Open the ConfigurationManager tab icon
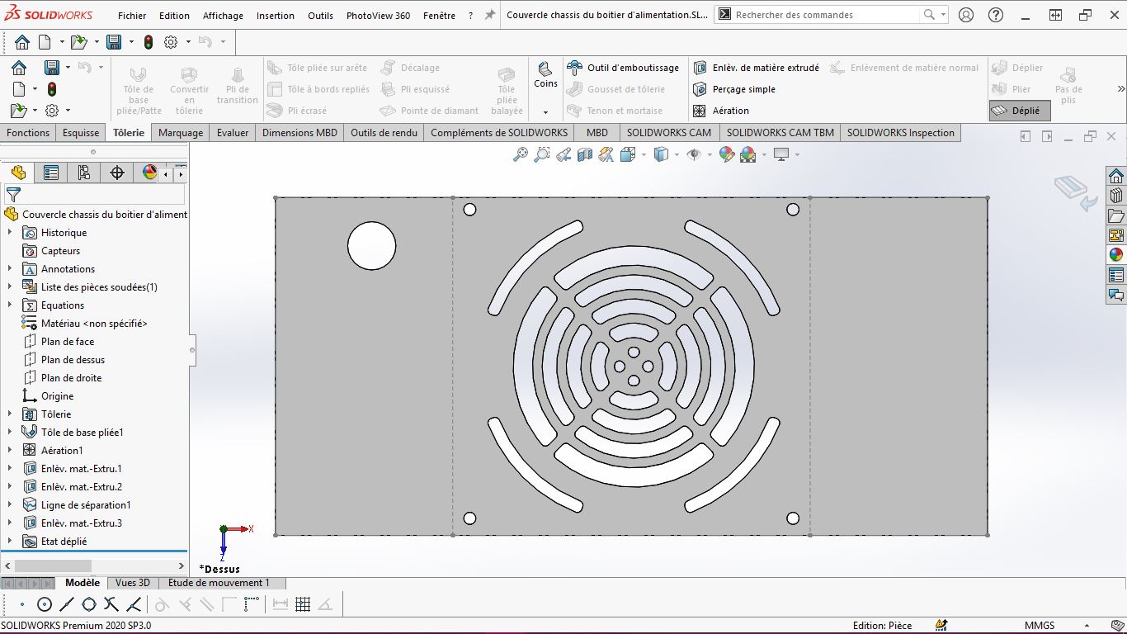The height and width of the screenshot is (634, 1127). point(84,173)
